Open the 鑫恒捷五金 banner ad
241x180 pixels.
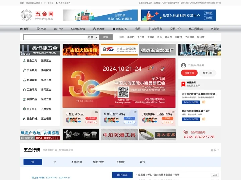pyautogui.click(x=40, y=50)
